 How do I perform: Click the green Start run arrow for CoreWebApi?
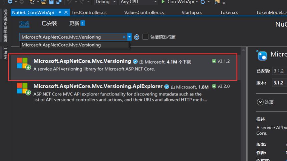tap(163, 2)
